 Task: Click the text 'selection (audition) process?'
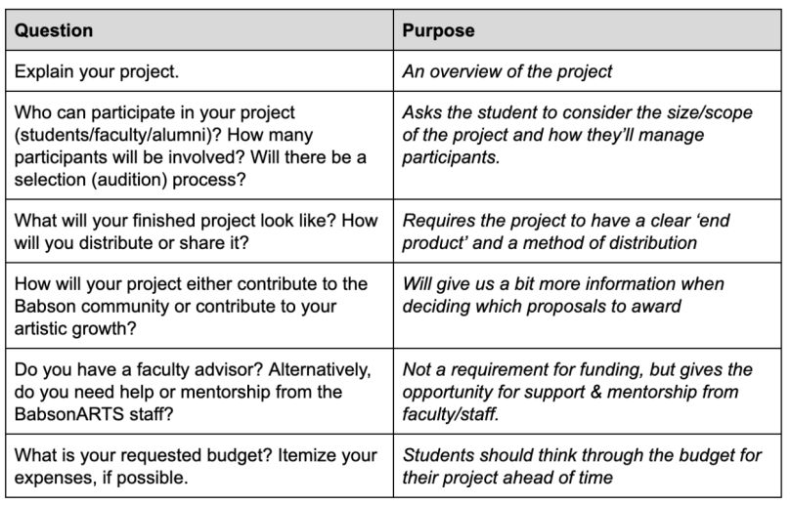coord(130,180)
